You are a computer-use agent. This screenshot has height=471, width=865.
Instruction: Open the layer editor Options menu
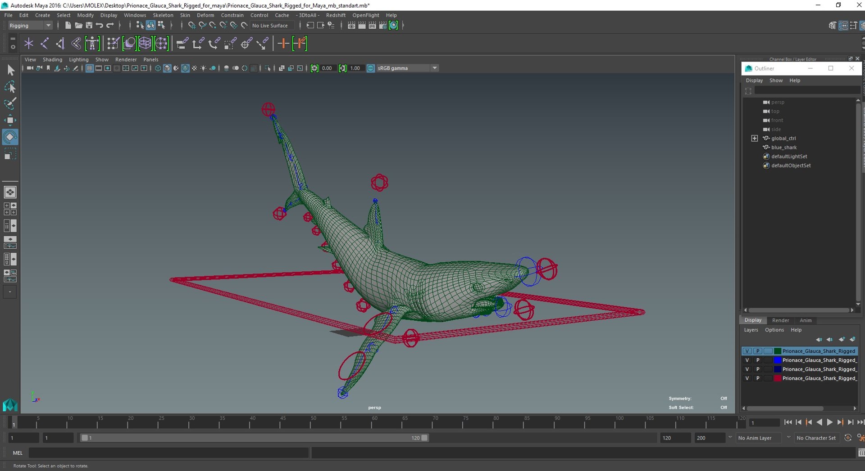(x=774, y=330)
